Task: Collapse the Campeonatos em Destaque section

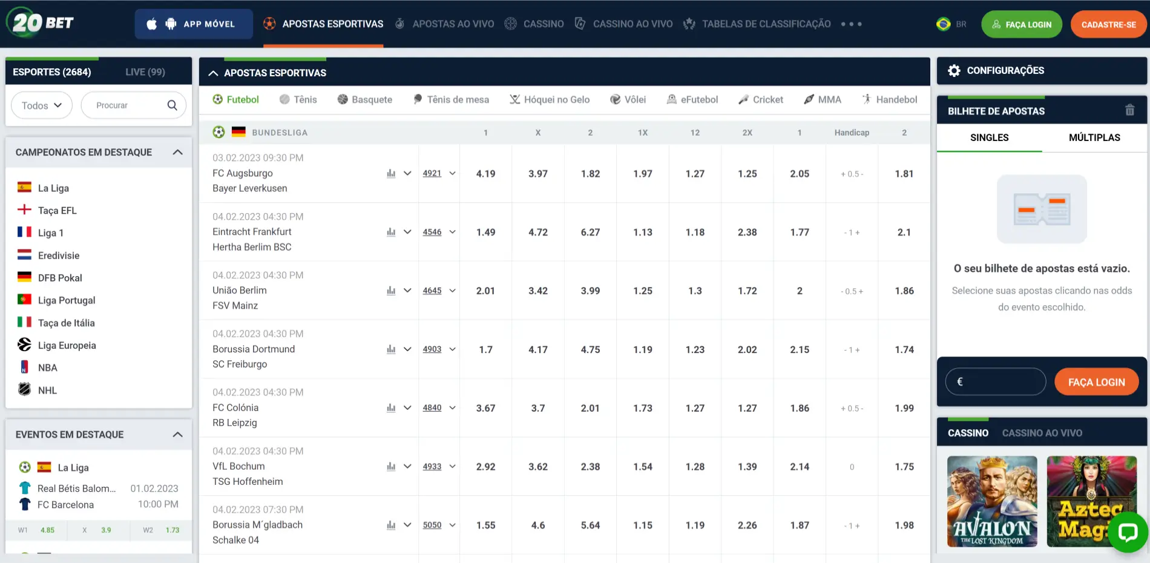Action: tap(177, 152)
